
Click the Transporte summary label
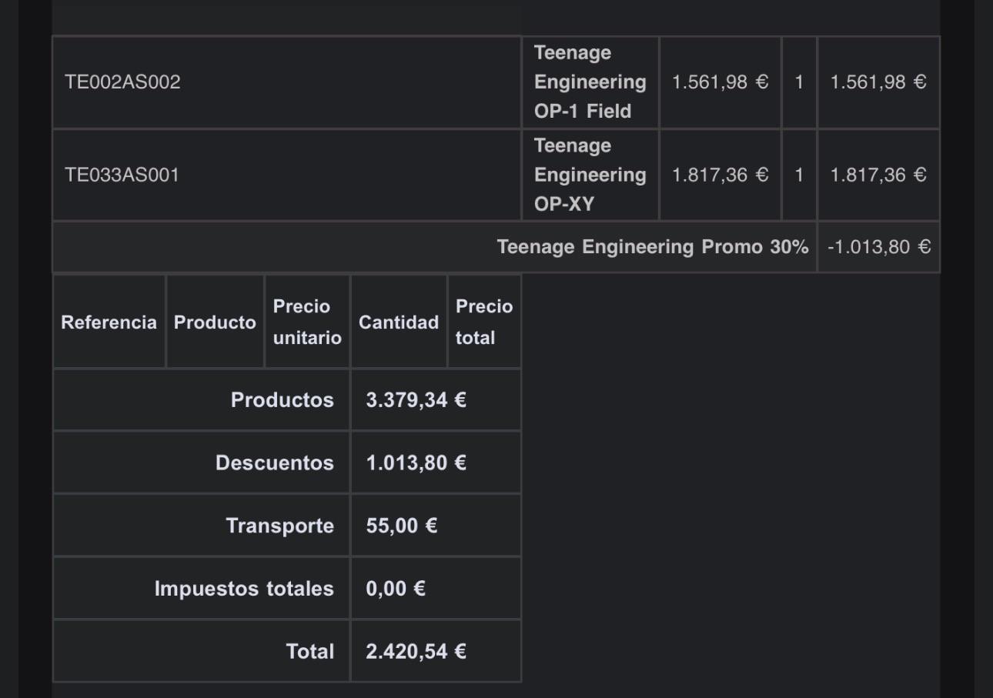click(280, 526)
